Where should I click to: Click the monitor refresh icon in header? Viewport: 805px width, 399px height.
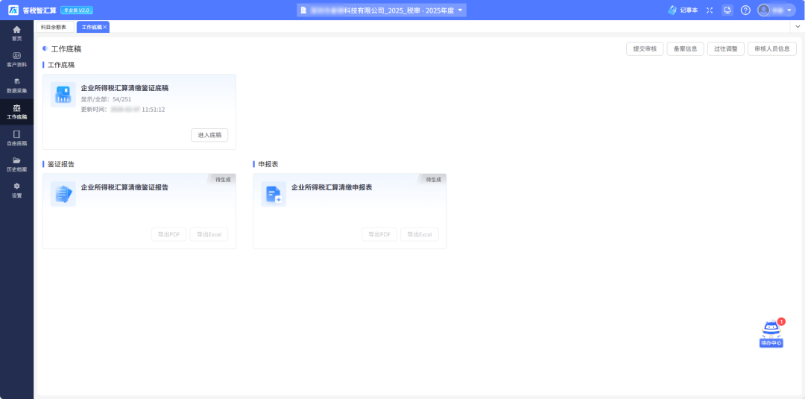727,10
